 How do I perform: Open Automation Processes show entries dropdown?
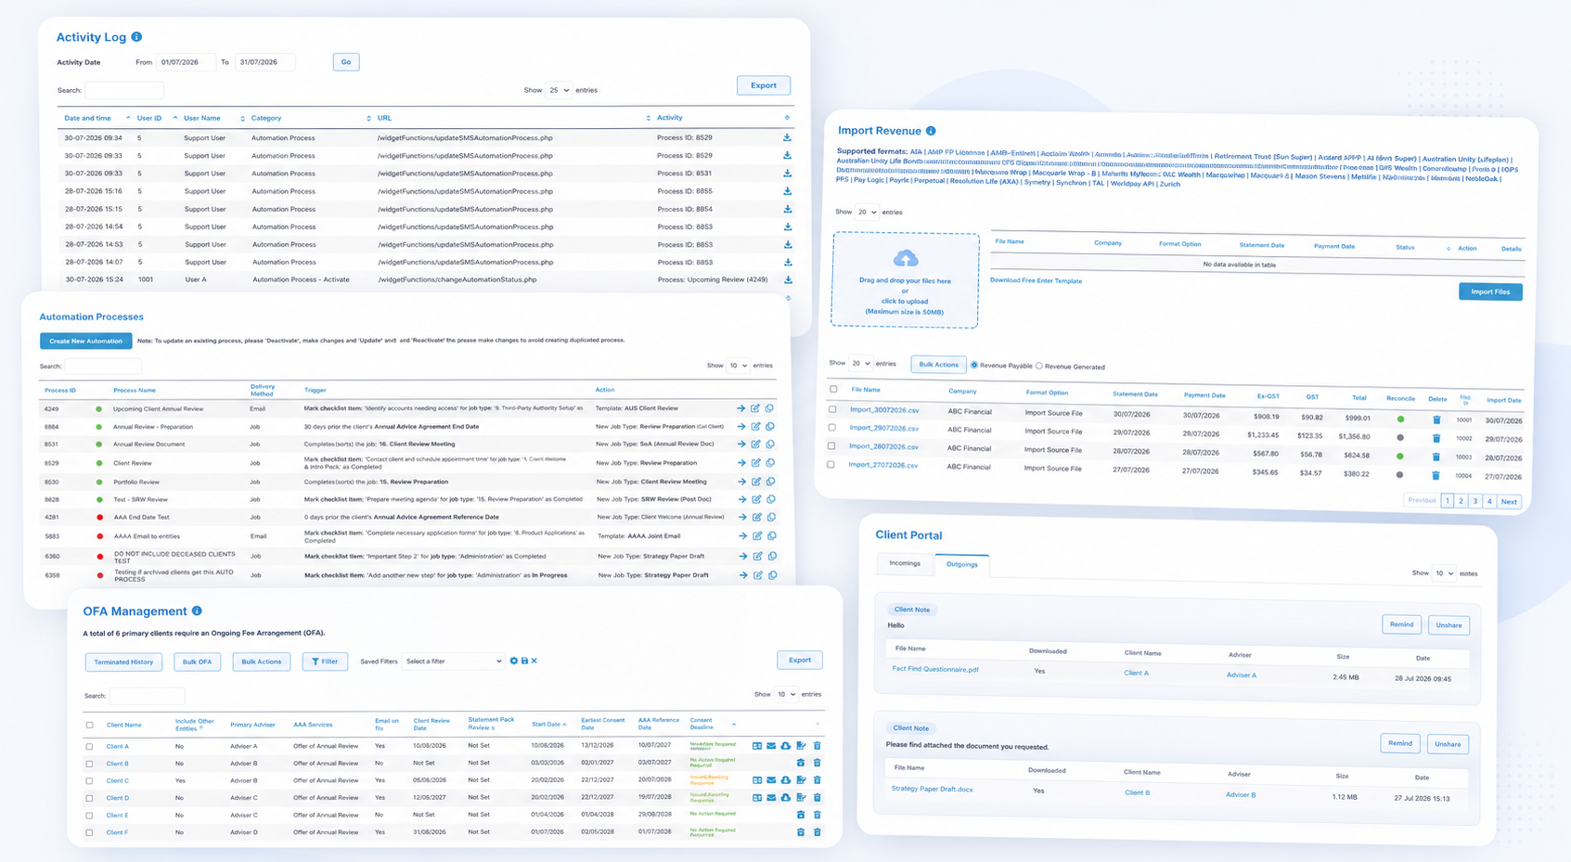738,366
